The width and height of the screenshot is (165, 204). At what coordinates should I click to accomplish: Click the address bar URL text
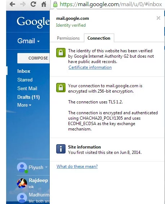(x=111, y=4)
